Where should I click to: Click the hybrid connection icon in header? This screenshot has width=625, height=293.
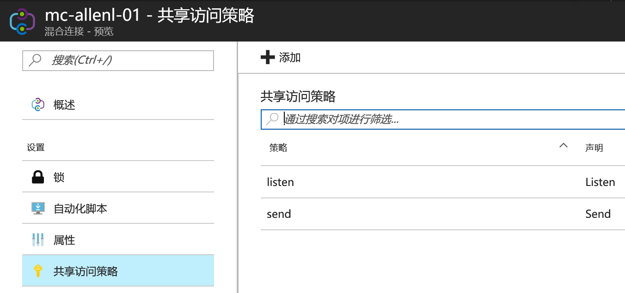pyautogui.click(x=22, y=21)
